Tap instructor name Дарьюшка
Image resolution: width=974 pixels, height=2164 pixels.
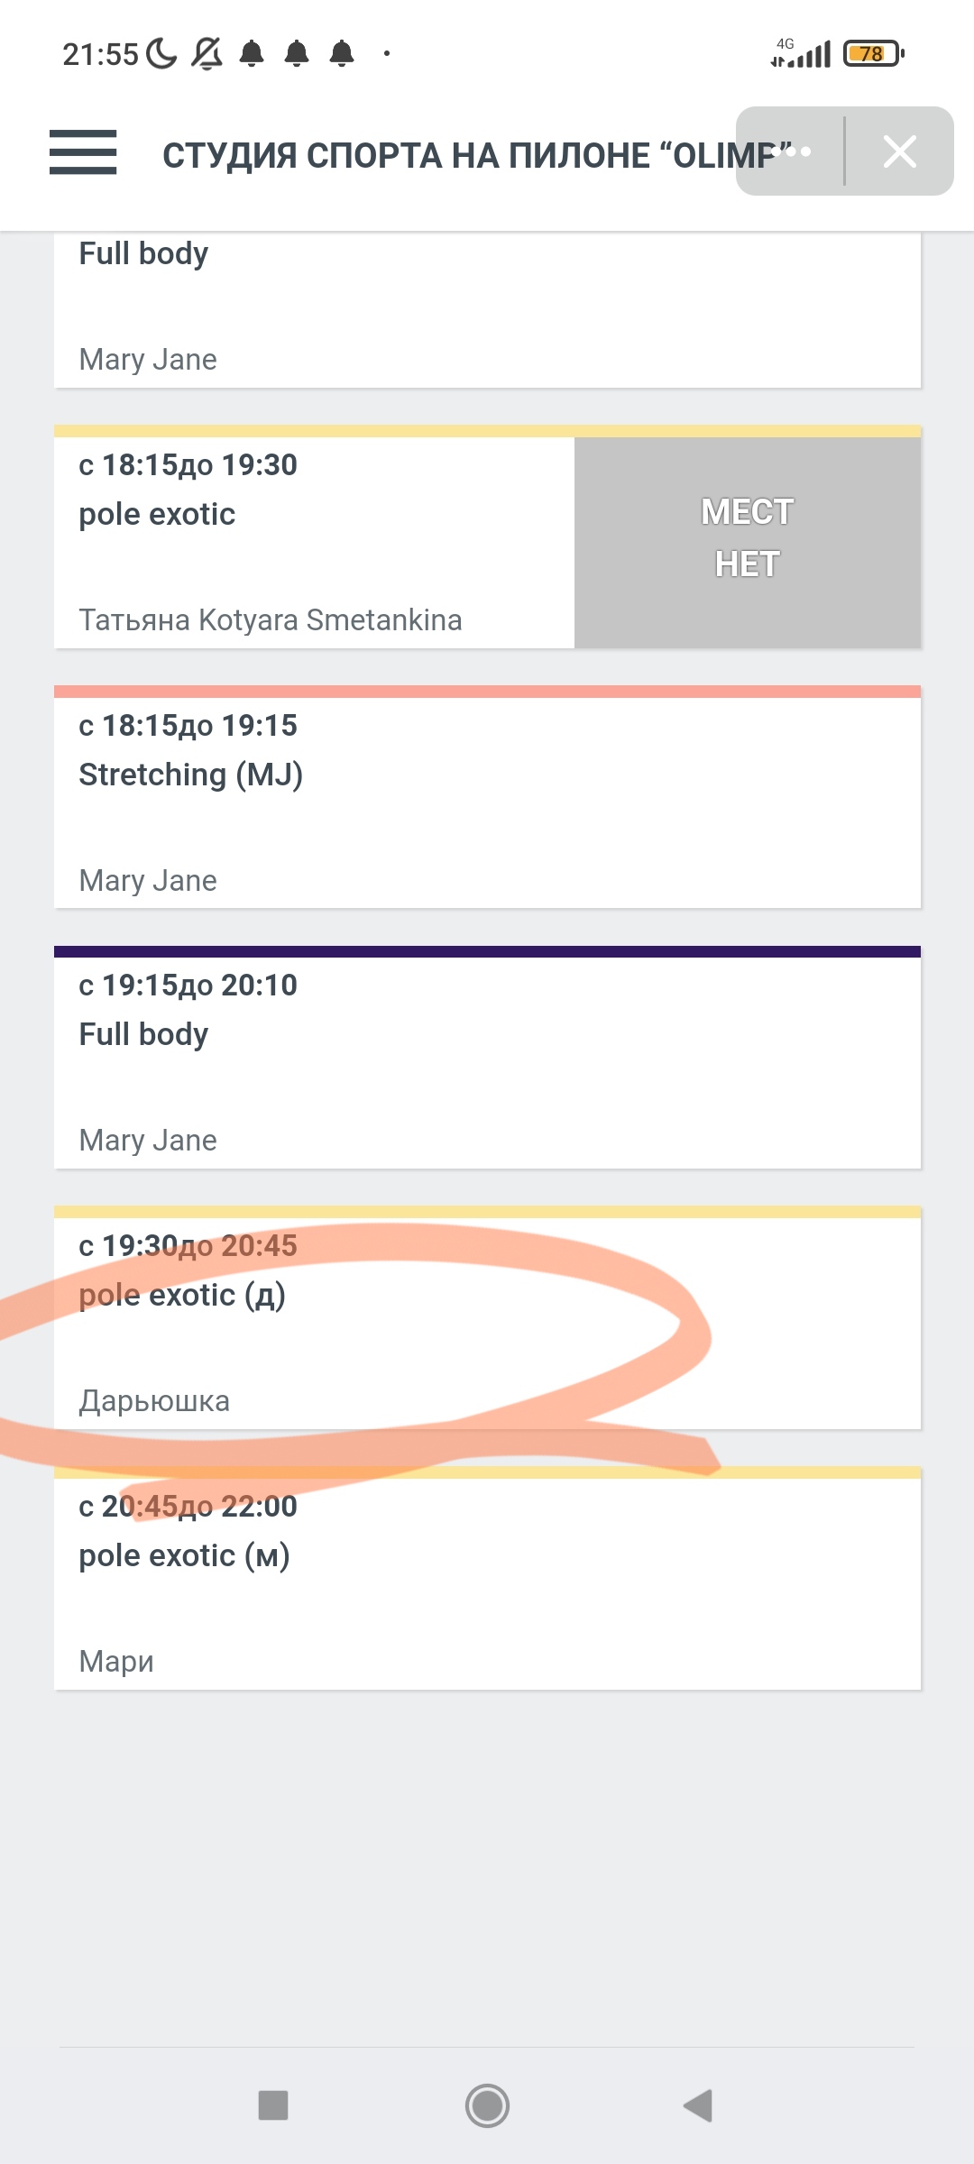click(x=154, y=1401)
